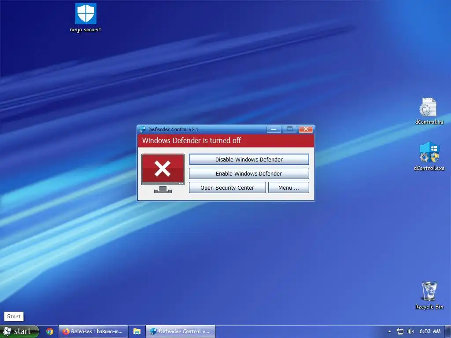Click the 6:03 AM clock
The width and height of the screenshot is (451, 338).
(x=430, y=331)
